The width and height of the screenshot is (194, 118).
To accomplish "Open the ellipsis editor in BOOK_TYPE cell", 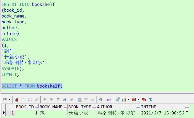I will (94, 112).
